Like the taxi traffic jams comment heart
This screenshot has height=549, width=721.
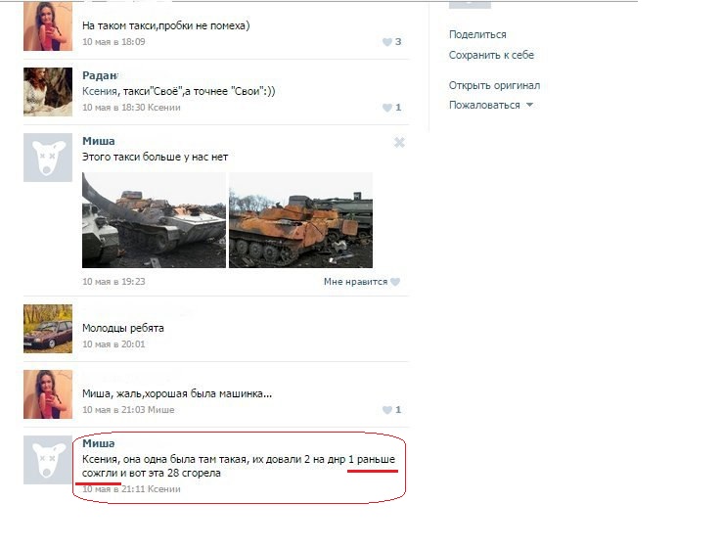[x=387, y=42]
